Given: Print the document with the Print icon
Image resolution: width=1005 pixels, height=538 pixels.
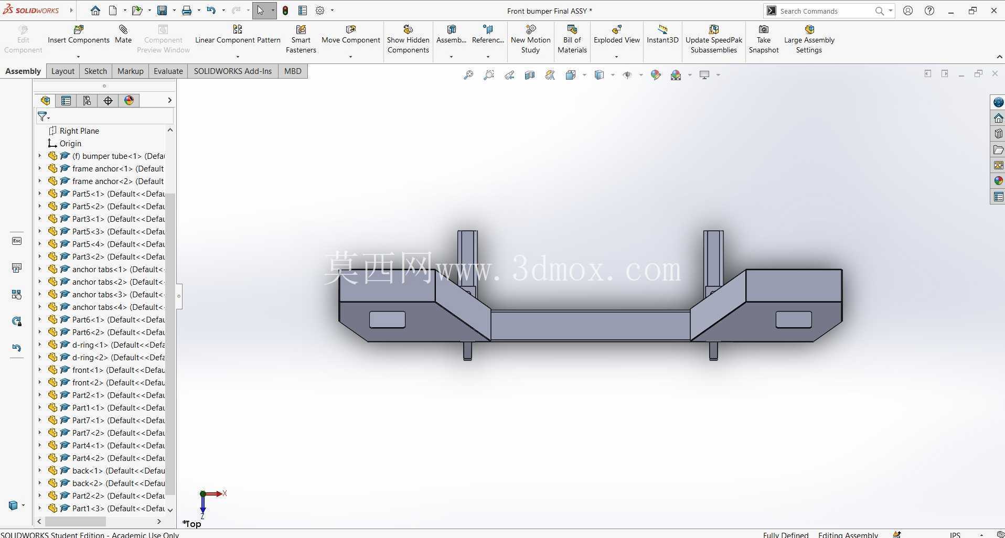Looking at the screenshot, I should [x=187, y=10].
